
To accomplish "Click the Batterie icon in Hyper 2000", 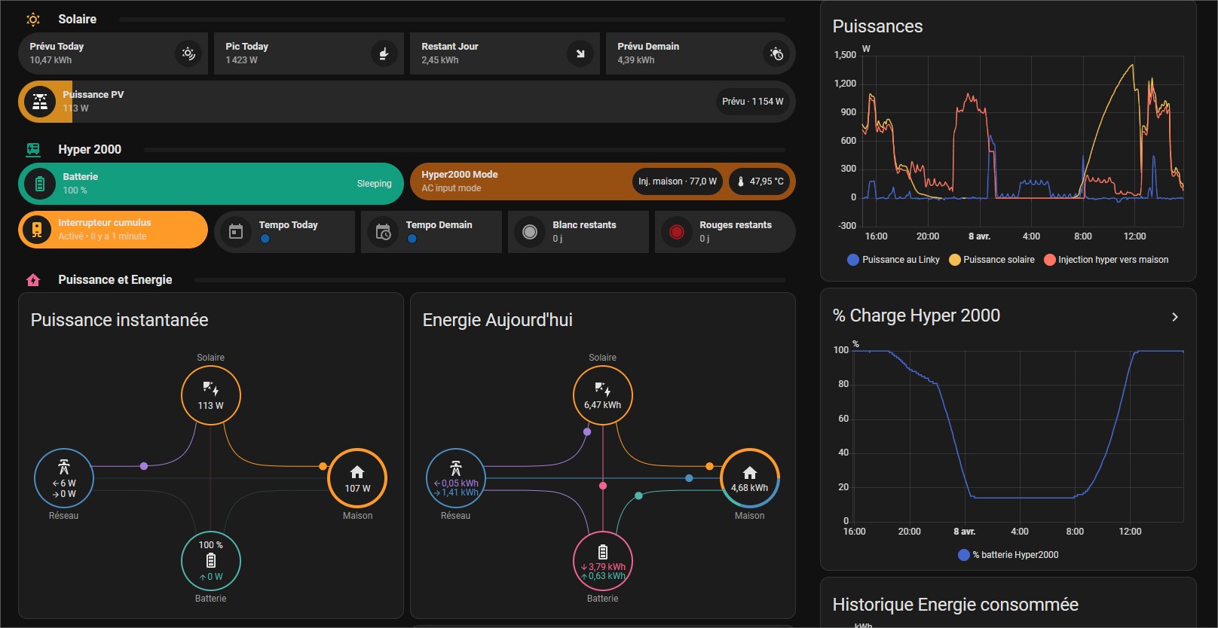I will pyautogui.click(x=40, y=184).
